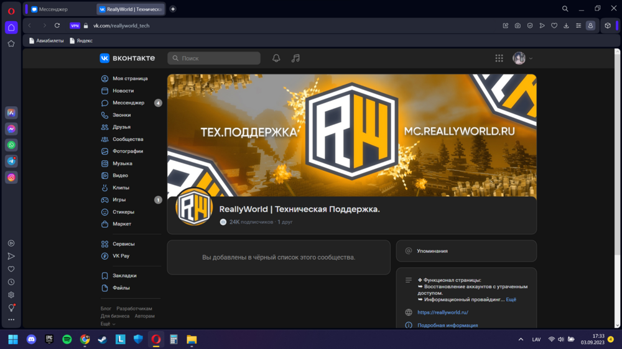
Task: Click the VKontakte logo
Action: click(128, 58)
